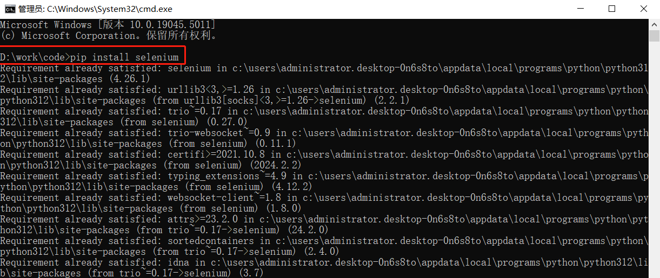This screenshot has height=278, width=660.
Task: Open the cmd system menu icon
Action: (10, 9)
